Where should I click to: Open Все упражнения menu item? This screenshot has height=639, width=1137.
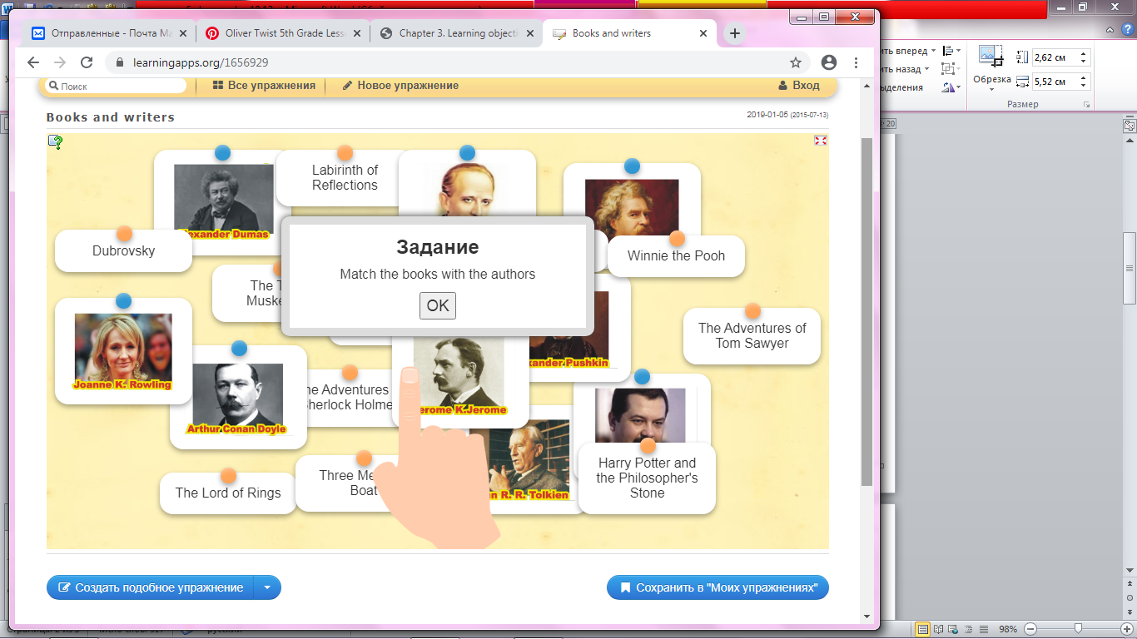[x=264, y=86]
